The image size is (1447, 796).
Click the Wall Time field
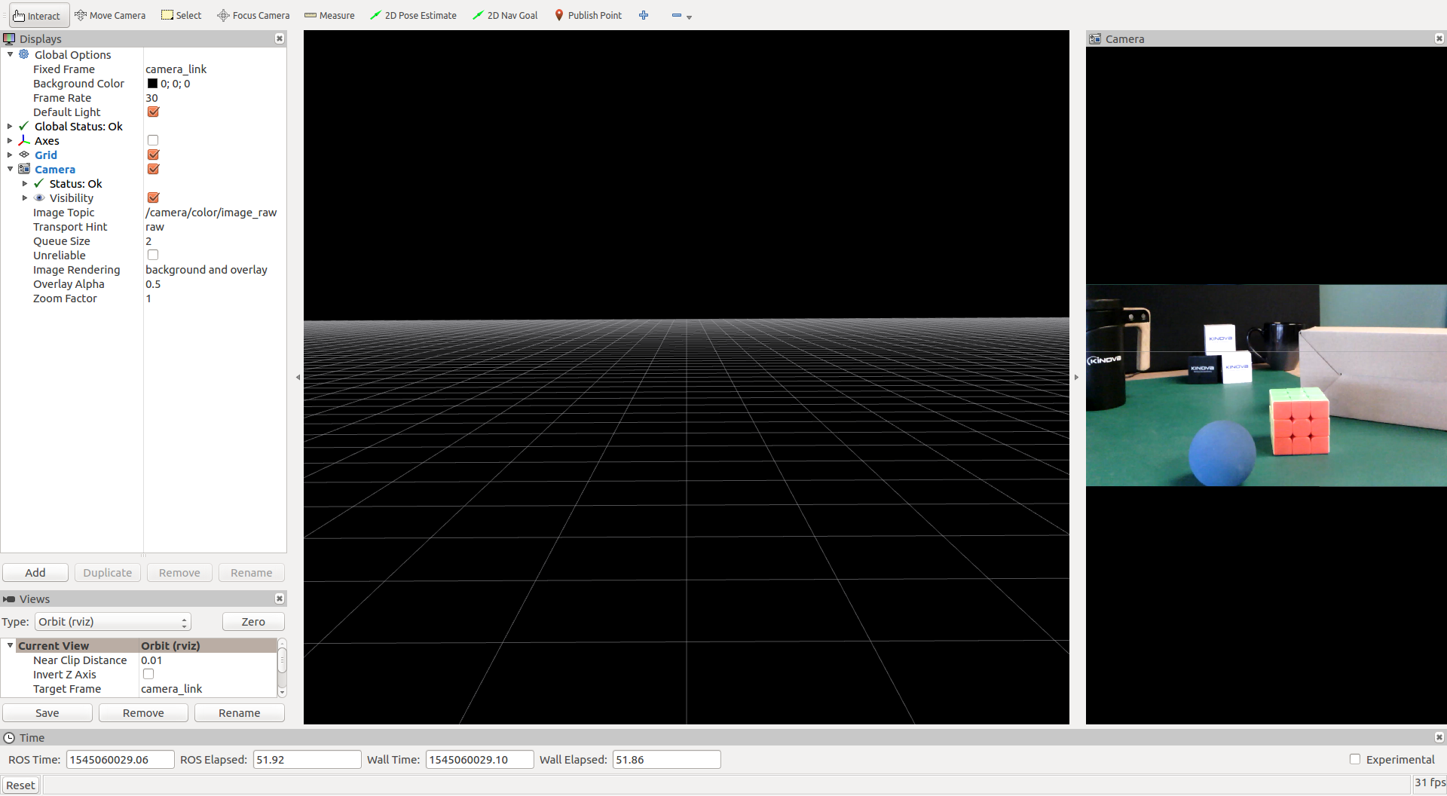coord(480,759)
